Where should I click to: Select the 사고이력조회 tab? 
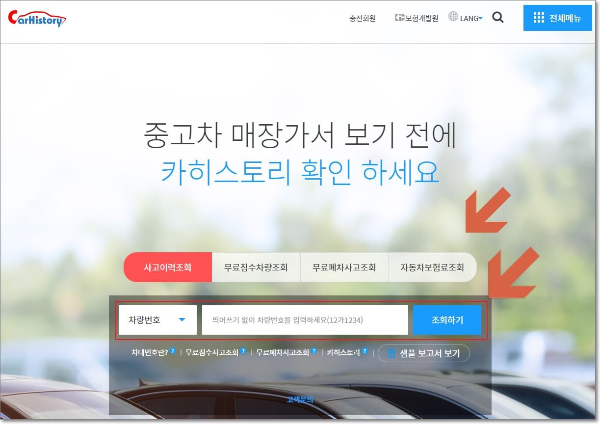coord(168,267)
